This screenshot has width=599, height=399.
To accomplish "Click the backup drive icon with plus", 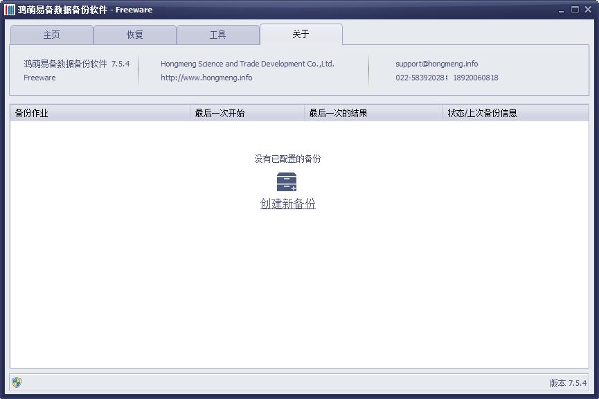I will pos(287,182).
